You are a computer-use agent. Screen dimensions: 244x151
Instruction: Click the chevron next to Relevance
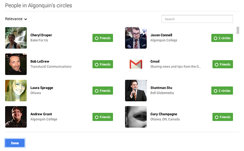(x=26, y=19)
